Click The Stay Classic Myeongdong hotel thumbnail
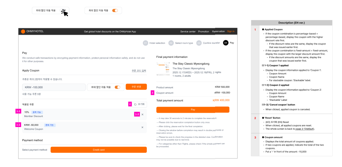This screenshot has width=342, height=167. (163, 69)
